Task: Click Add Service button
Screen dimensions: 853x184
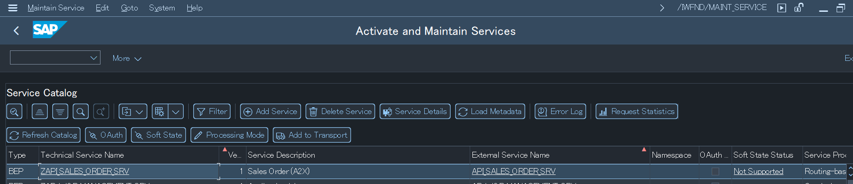Action: click(x=271, y=111)
